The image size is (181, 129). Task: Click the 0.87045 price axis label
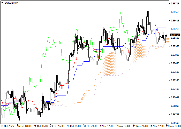click(175, 98)
